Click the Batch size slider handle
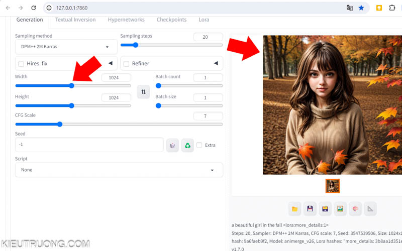 [x=158, y=105]
